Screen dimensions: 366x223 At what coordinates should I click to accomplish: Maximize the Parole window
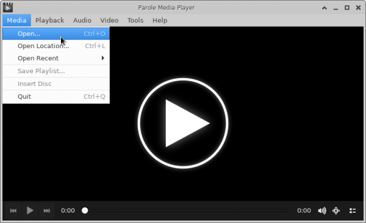347,8
